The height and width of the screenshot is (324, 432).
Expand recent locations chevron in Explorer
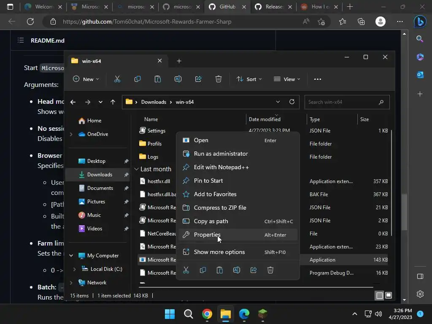coord(100,102)
